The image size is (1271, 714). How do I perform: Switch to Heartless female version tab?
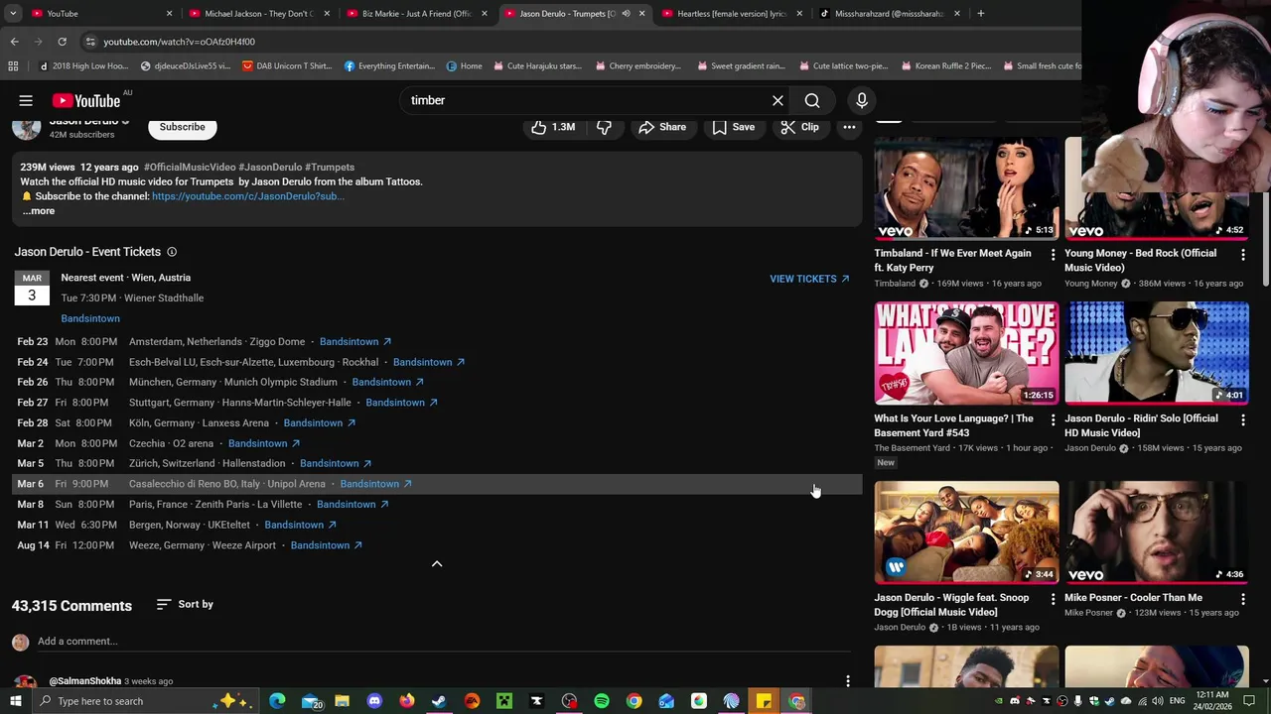[731, 14]
